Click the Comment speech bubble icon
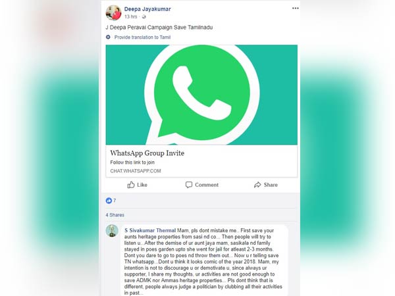Image resolution: width=395 pixels, height=296 pixels. pyautogui.click(x=189, y=185)
